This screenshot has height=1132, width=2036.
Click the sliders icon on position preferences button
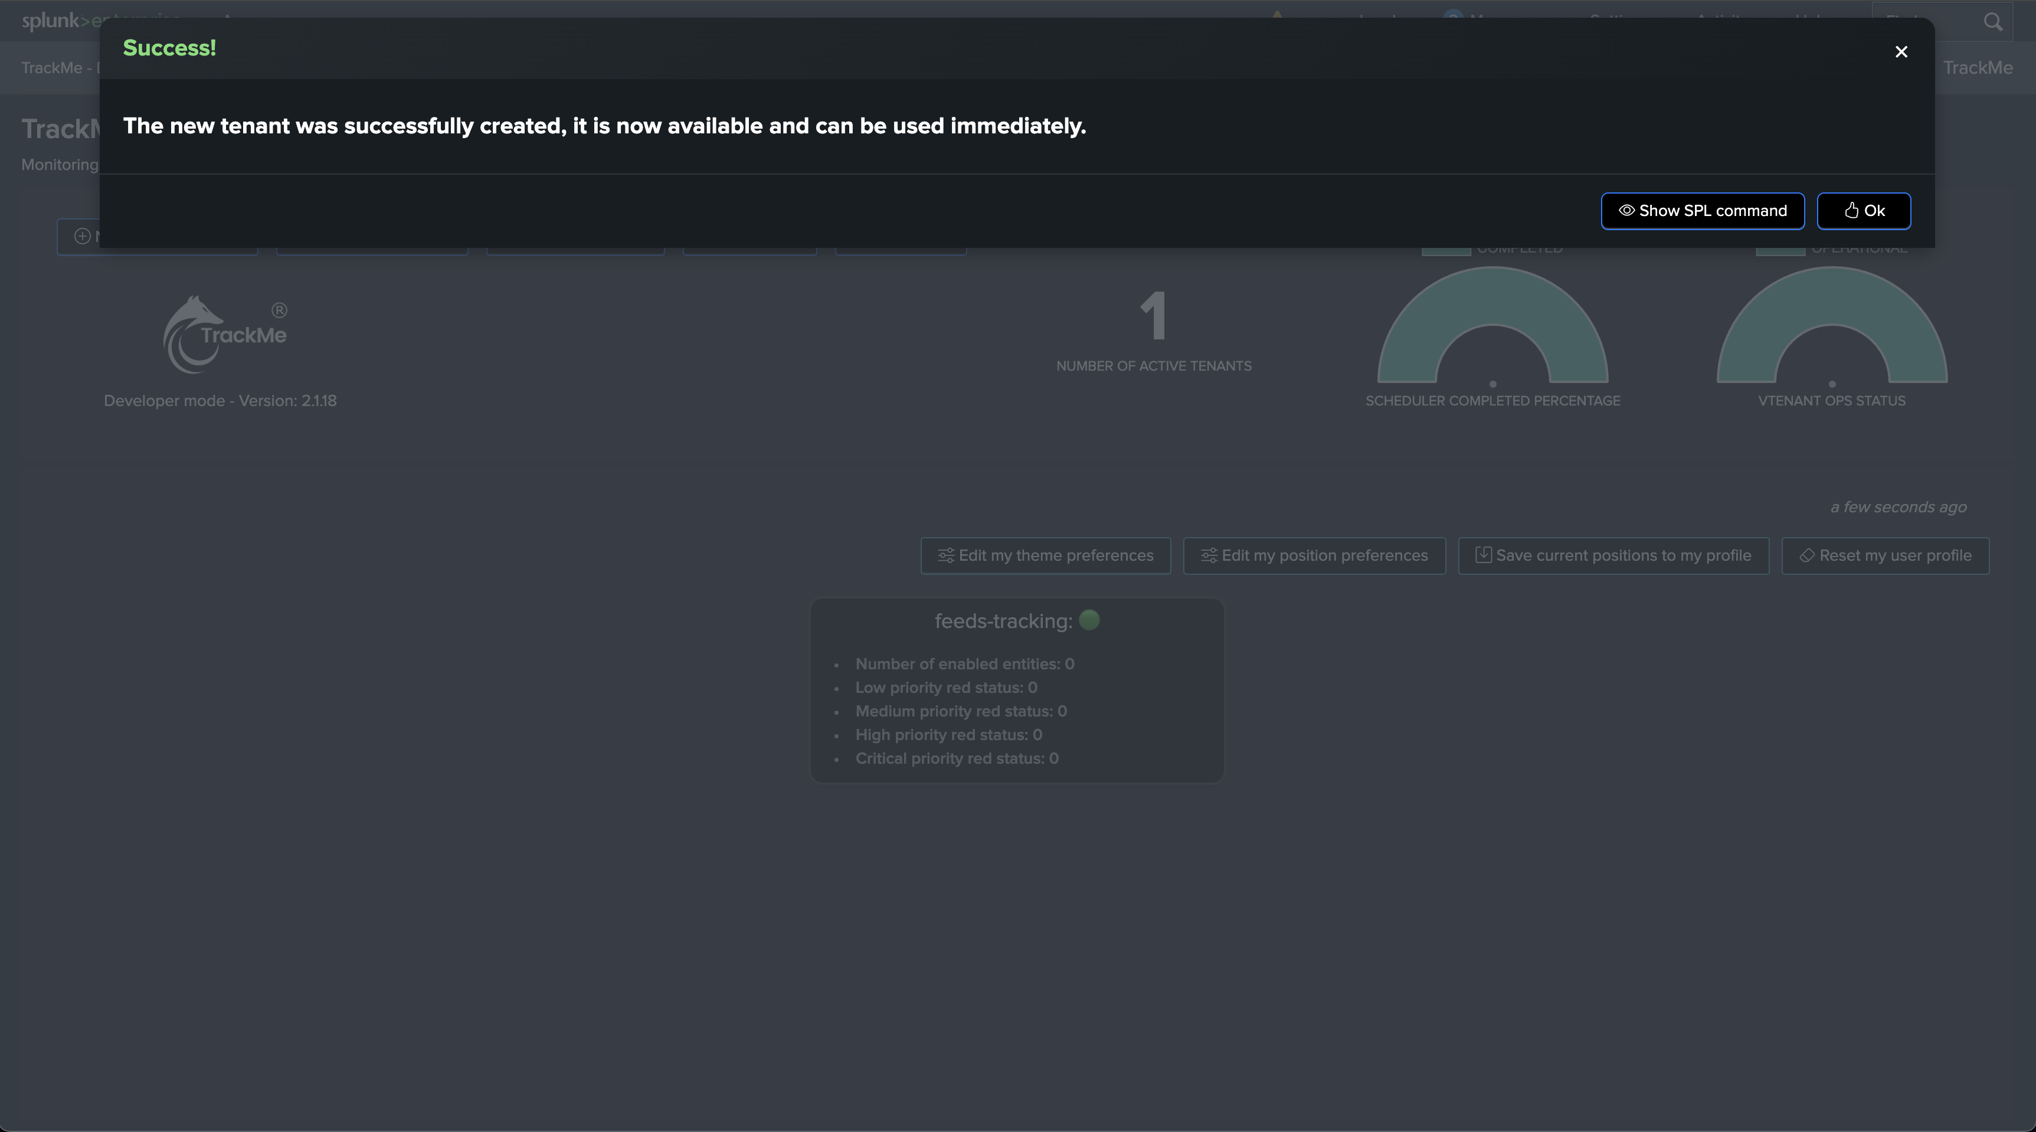[1209, 556]
